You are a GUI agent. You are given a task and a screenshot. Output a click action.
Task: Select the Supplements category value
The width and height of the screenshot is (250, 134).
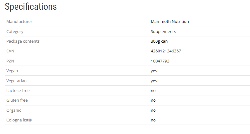pyautogui.click(x=163, y=31)
